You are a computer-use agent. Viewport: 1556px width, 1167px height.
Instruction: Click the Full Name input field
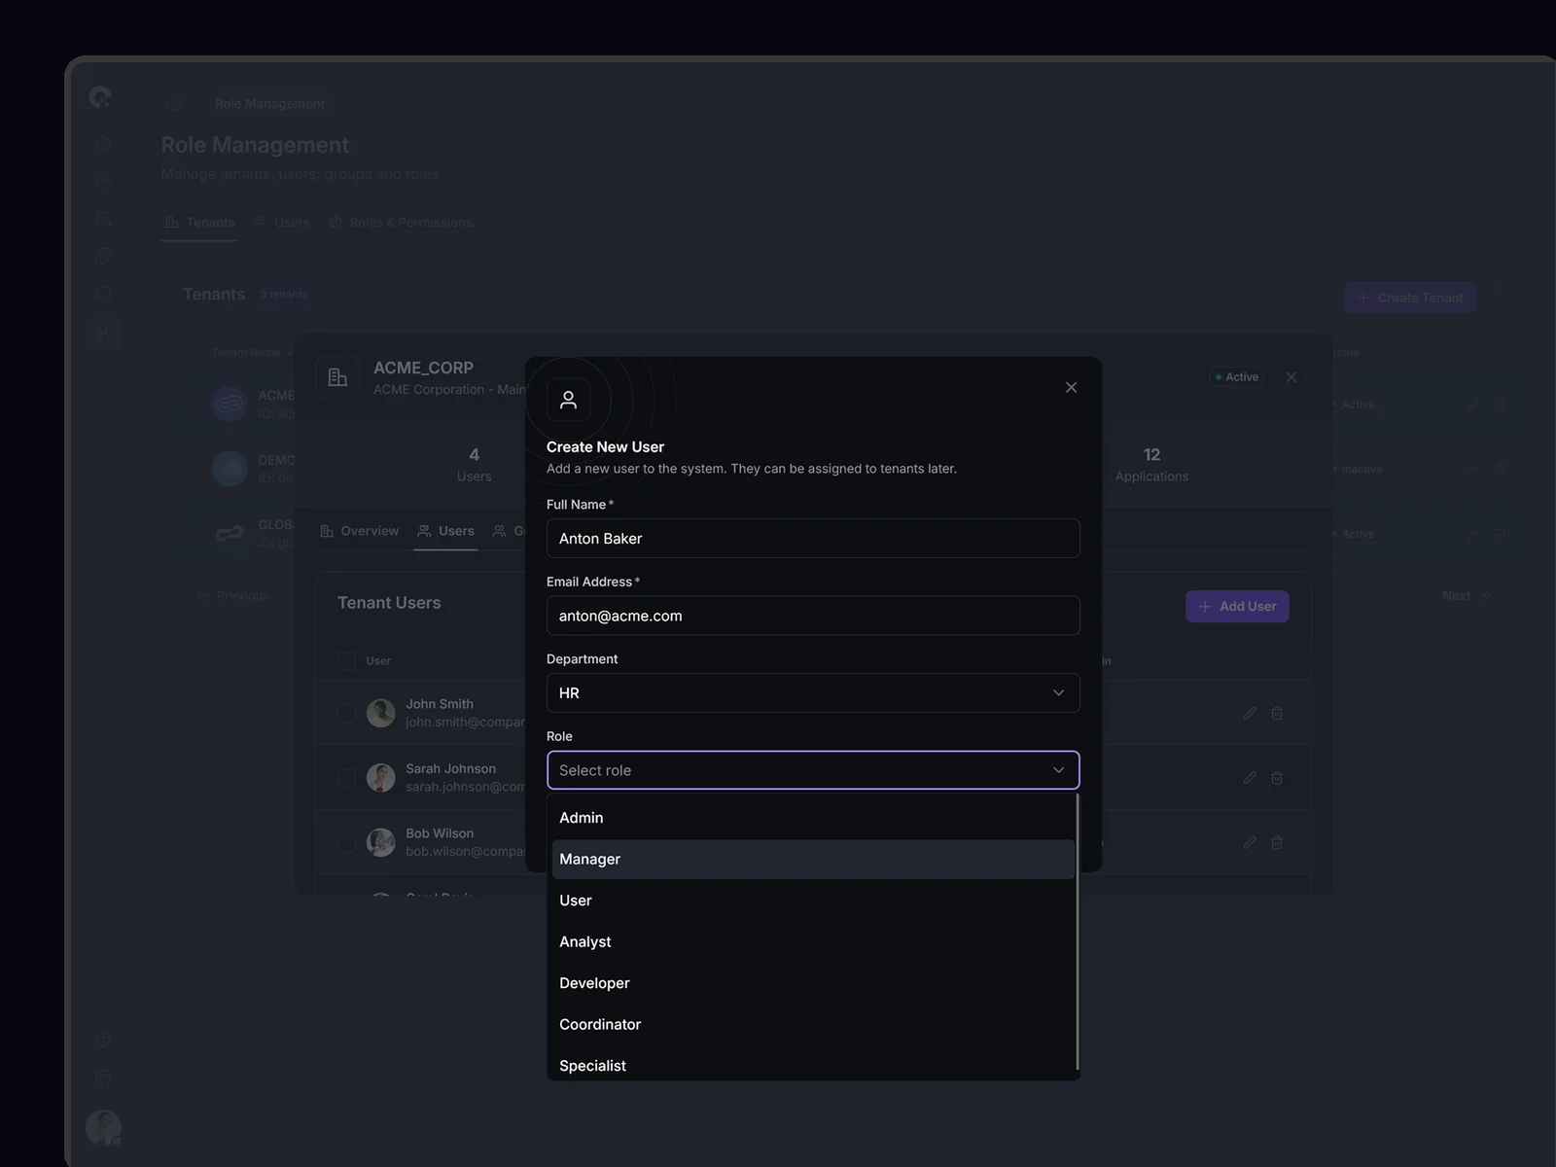[812, 539]
